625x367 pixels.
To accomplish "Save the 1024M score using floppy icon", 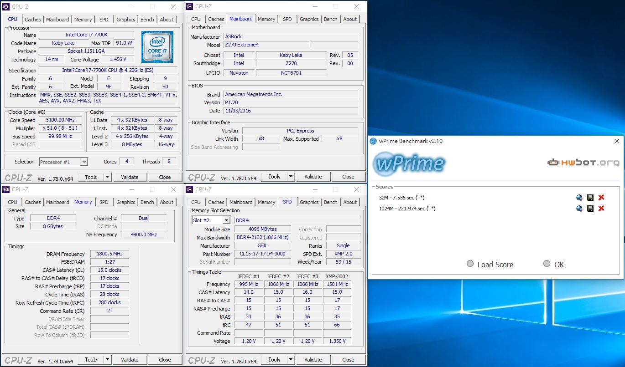I will pyautogui.click(x=590, y=209).
